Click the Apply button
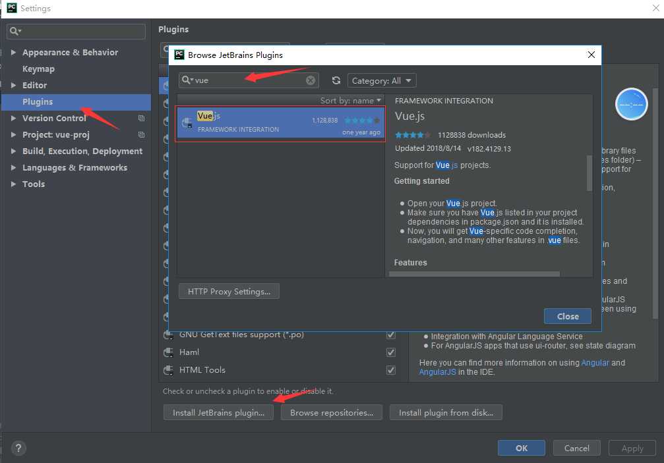Viewport: 664px width, 463px height. point(632,448)
